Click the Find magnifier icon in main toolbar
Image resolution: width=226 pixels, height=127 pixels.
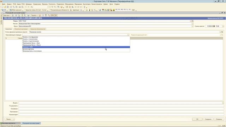click(32, 7)
